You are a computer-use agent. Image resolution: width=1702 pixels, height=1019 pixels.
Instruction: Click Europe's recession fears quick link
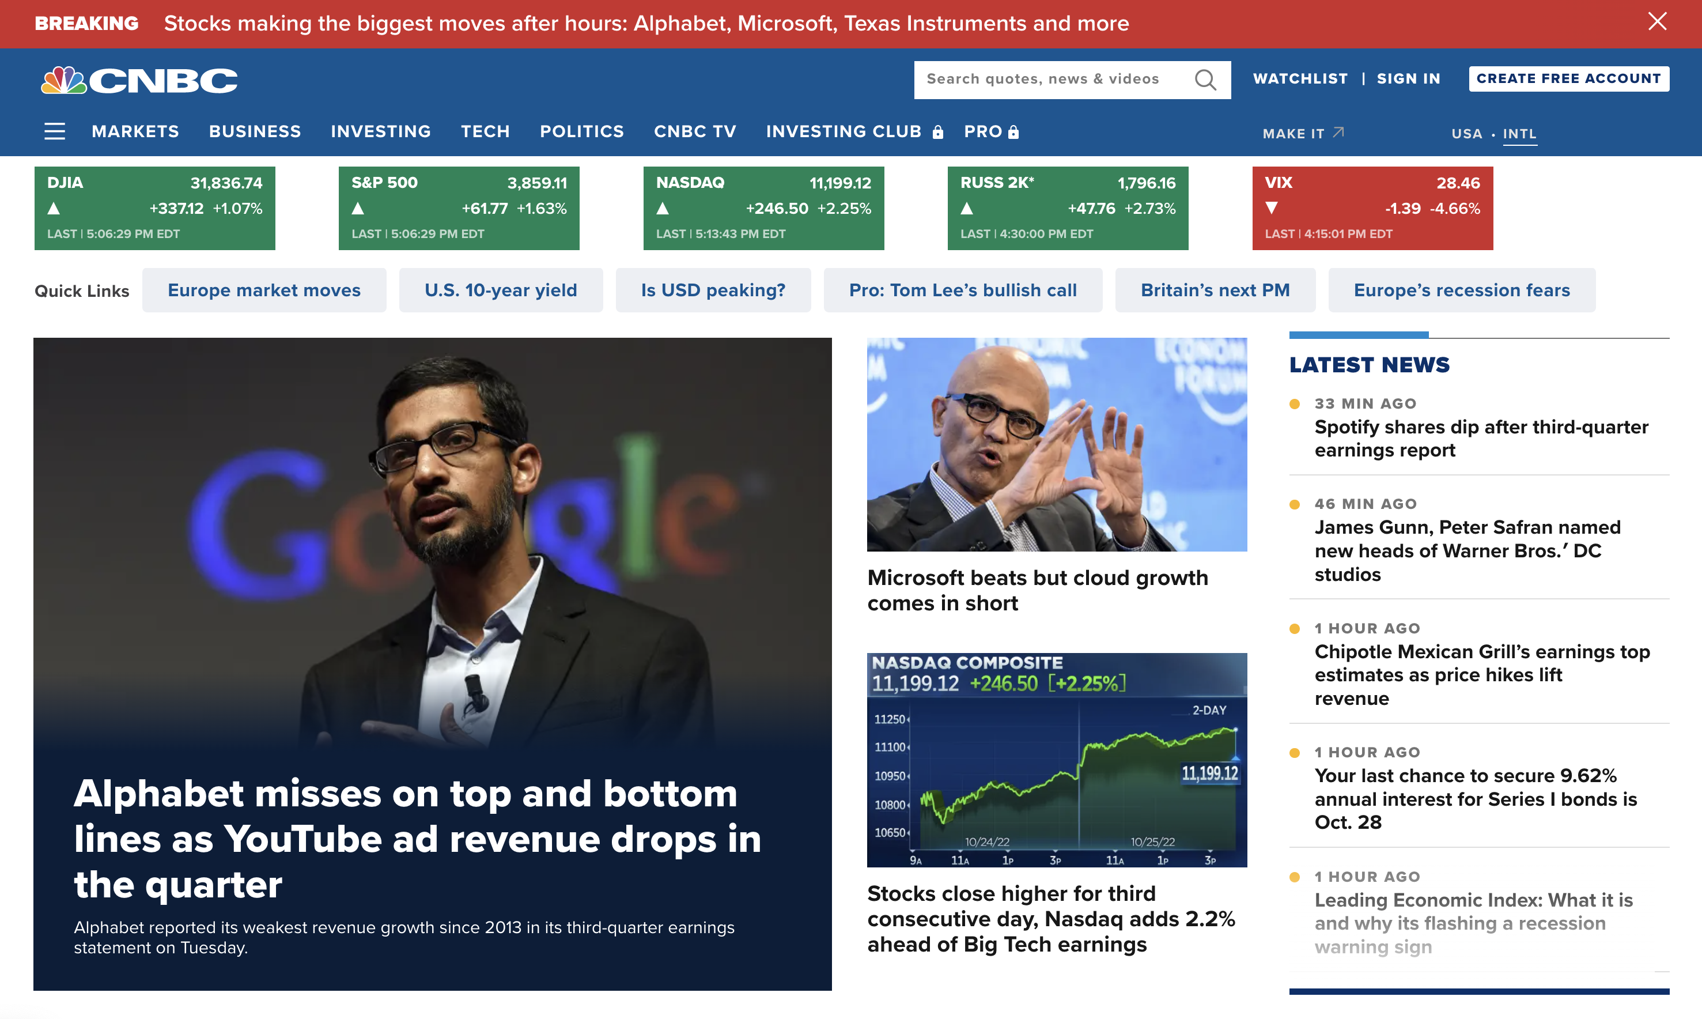1462,290
